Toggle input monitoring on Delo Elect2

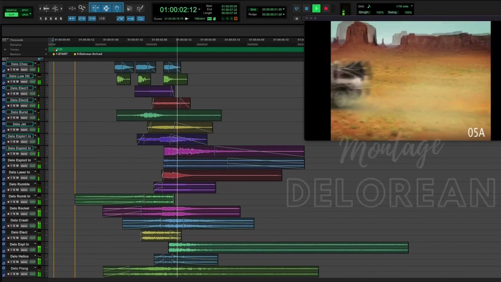[x=11, y=106]
